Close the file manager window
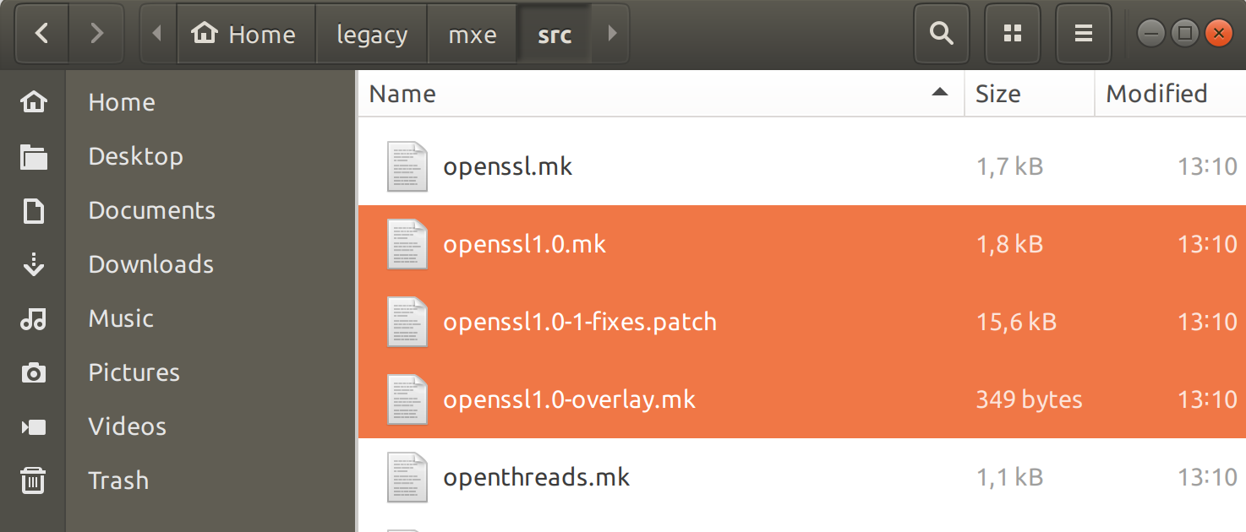Screen dimensions: 1246x532 [x=1218, y=34]
